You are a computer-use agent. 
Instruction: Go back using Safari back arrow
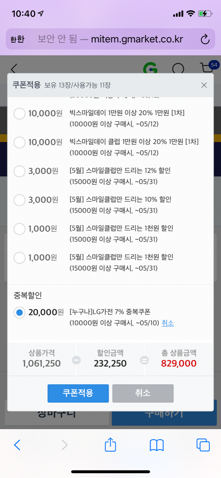[17, 445]
